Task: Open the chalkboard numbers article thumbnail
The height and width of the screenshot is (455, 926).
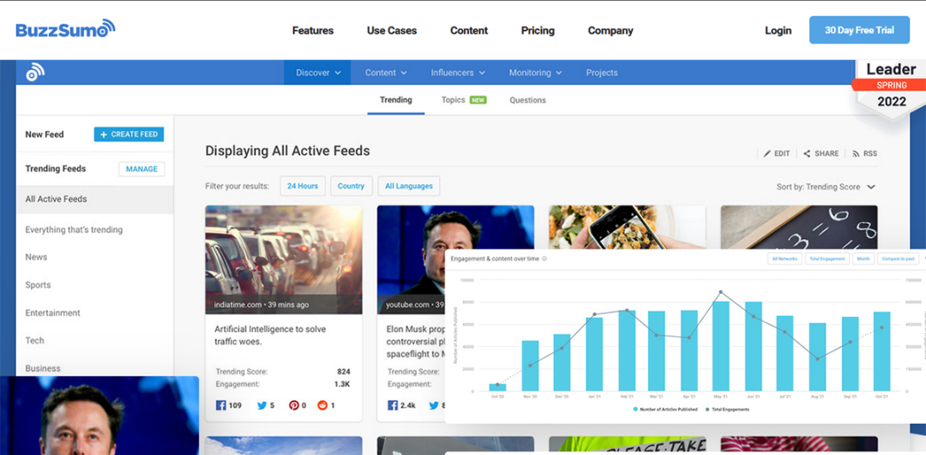Action: (799, 227)
